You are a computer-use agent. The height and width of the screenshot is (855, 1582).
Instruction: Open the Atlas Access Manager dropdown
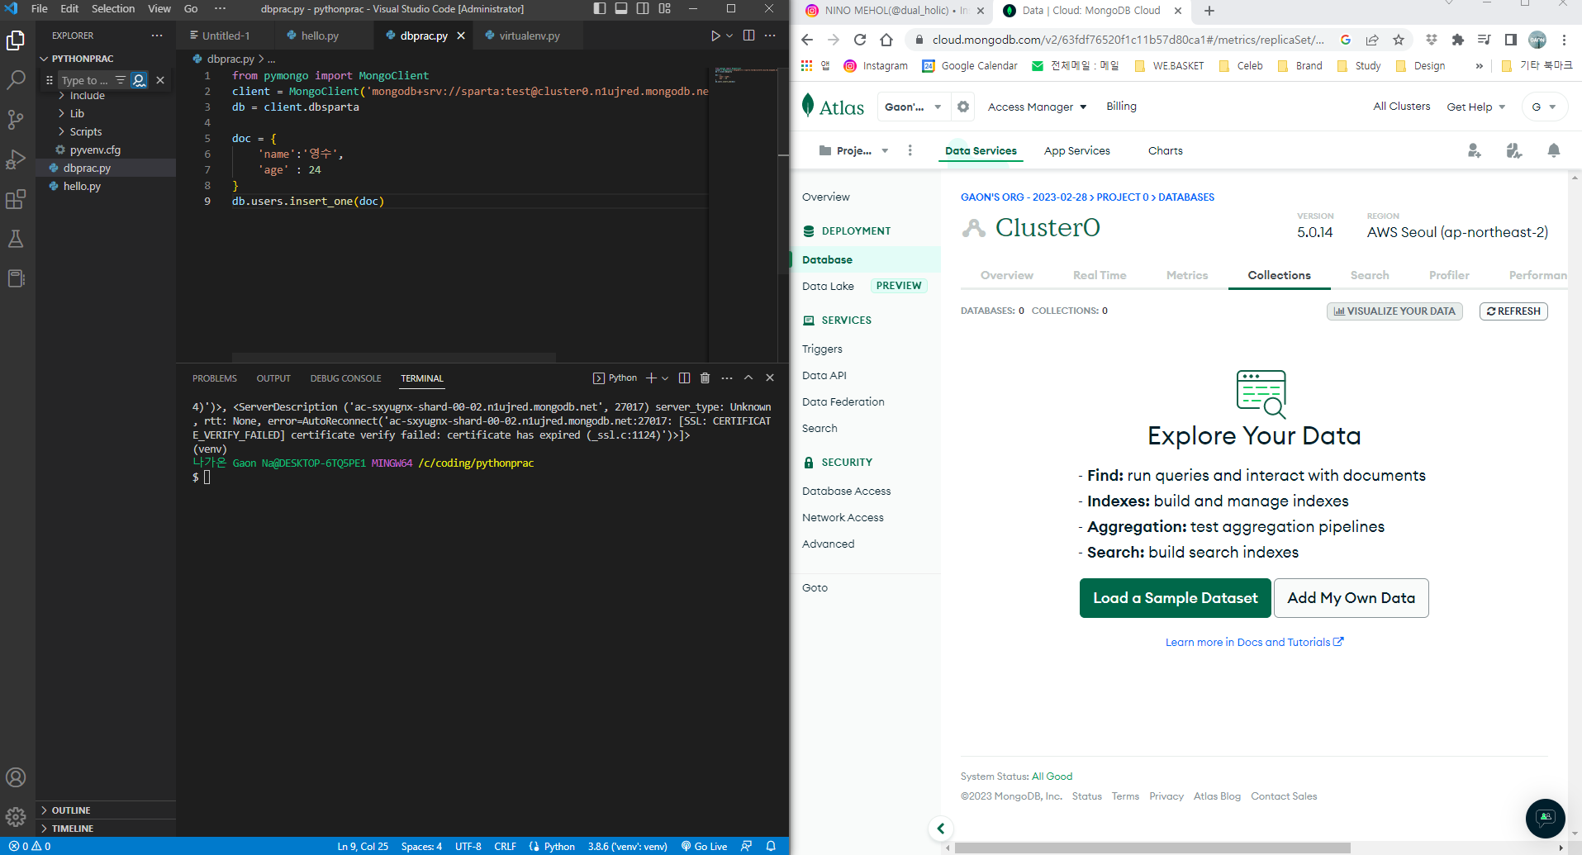tap(1037, 107)
